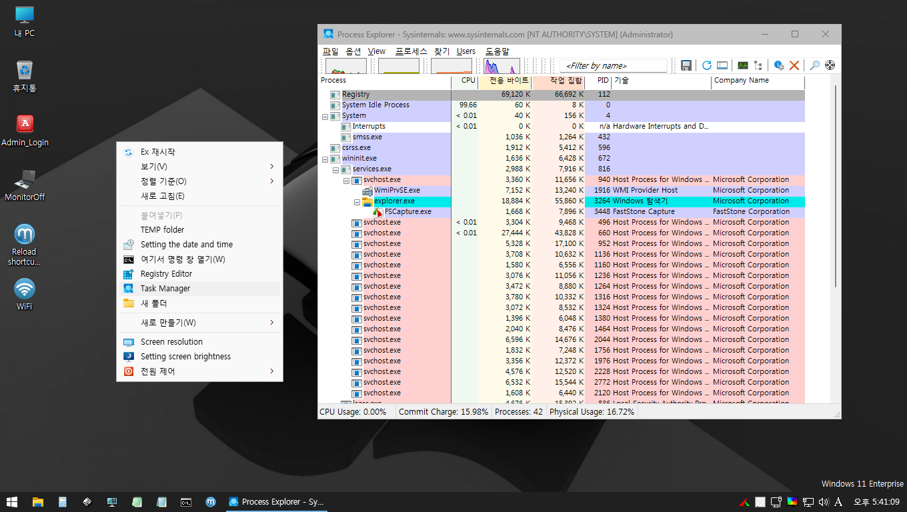The width and height of the screenshot is (907, 512).
Task: Click Commit Charge: 15.98% in status bar
Action: pyautogui.click(x=443, y=412)
